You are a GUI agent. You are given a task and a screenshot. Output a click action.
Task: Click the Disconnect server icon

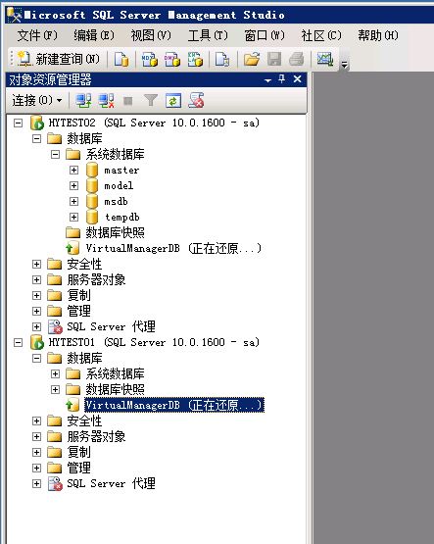pos(106,101)
